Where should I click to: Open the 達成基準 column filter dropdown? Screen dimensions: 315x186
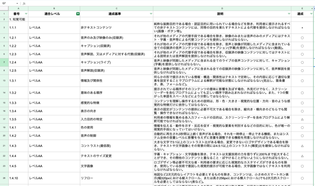tap(151, 14)
